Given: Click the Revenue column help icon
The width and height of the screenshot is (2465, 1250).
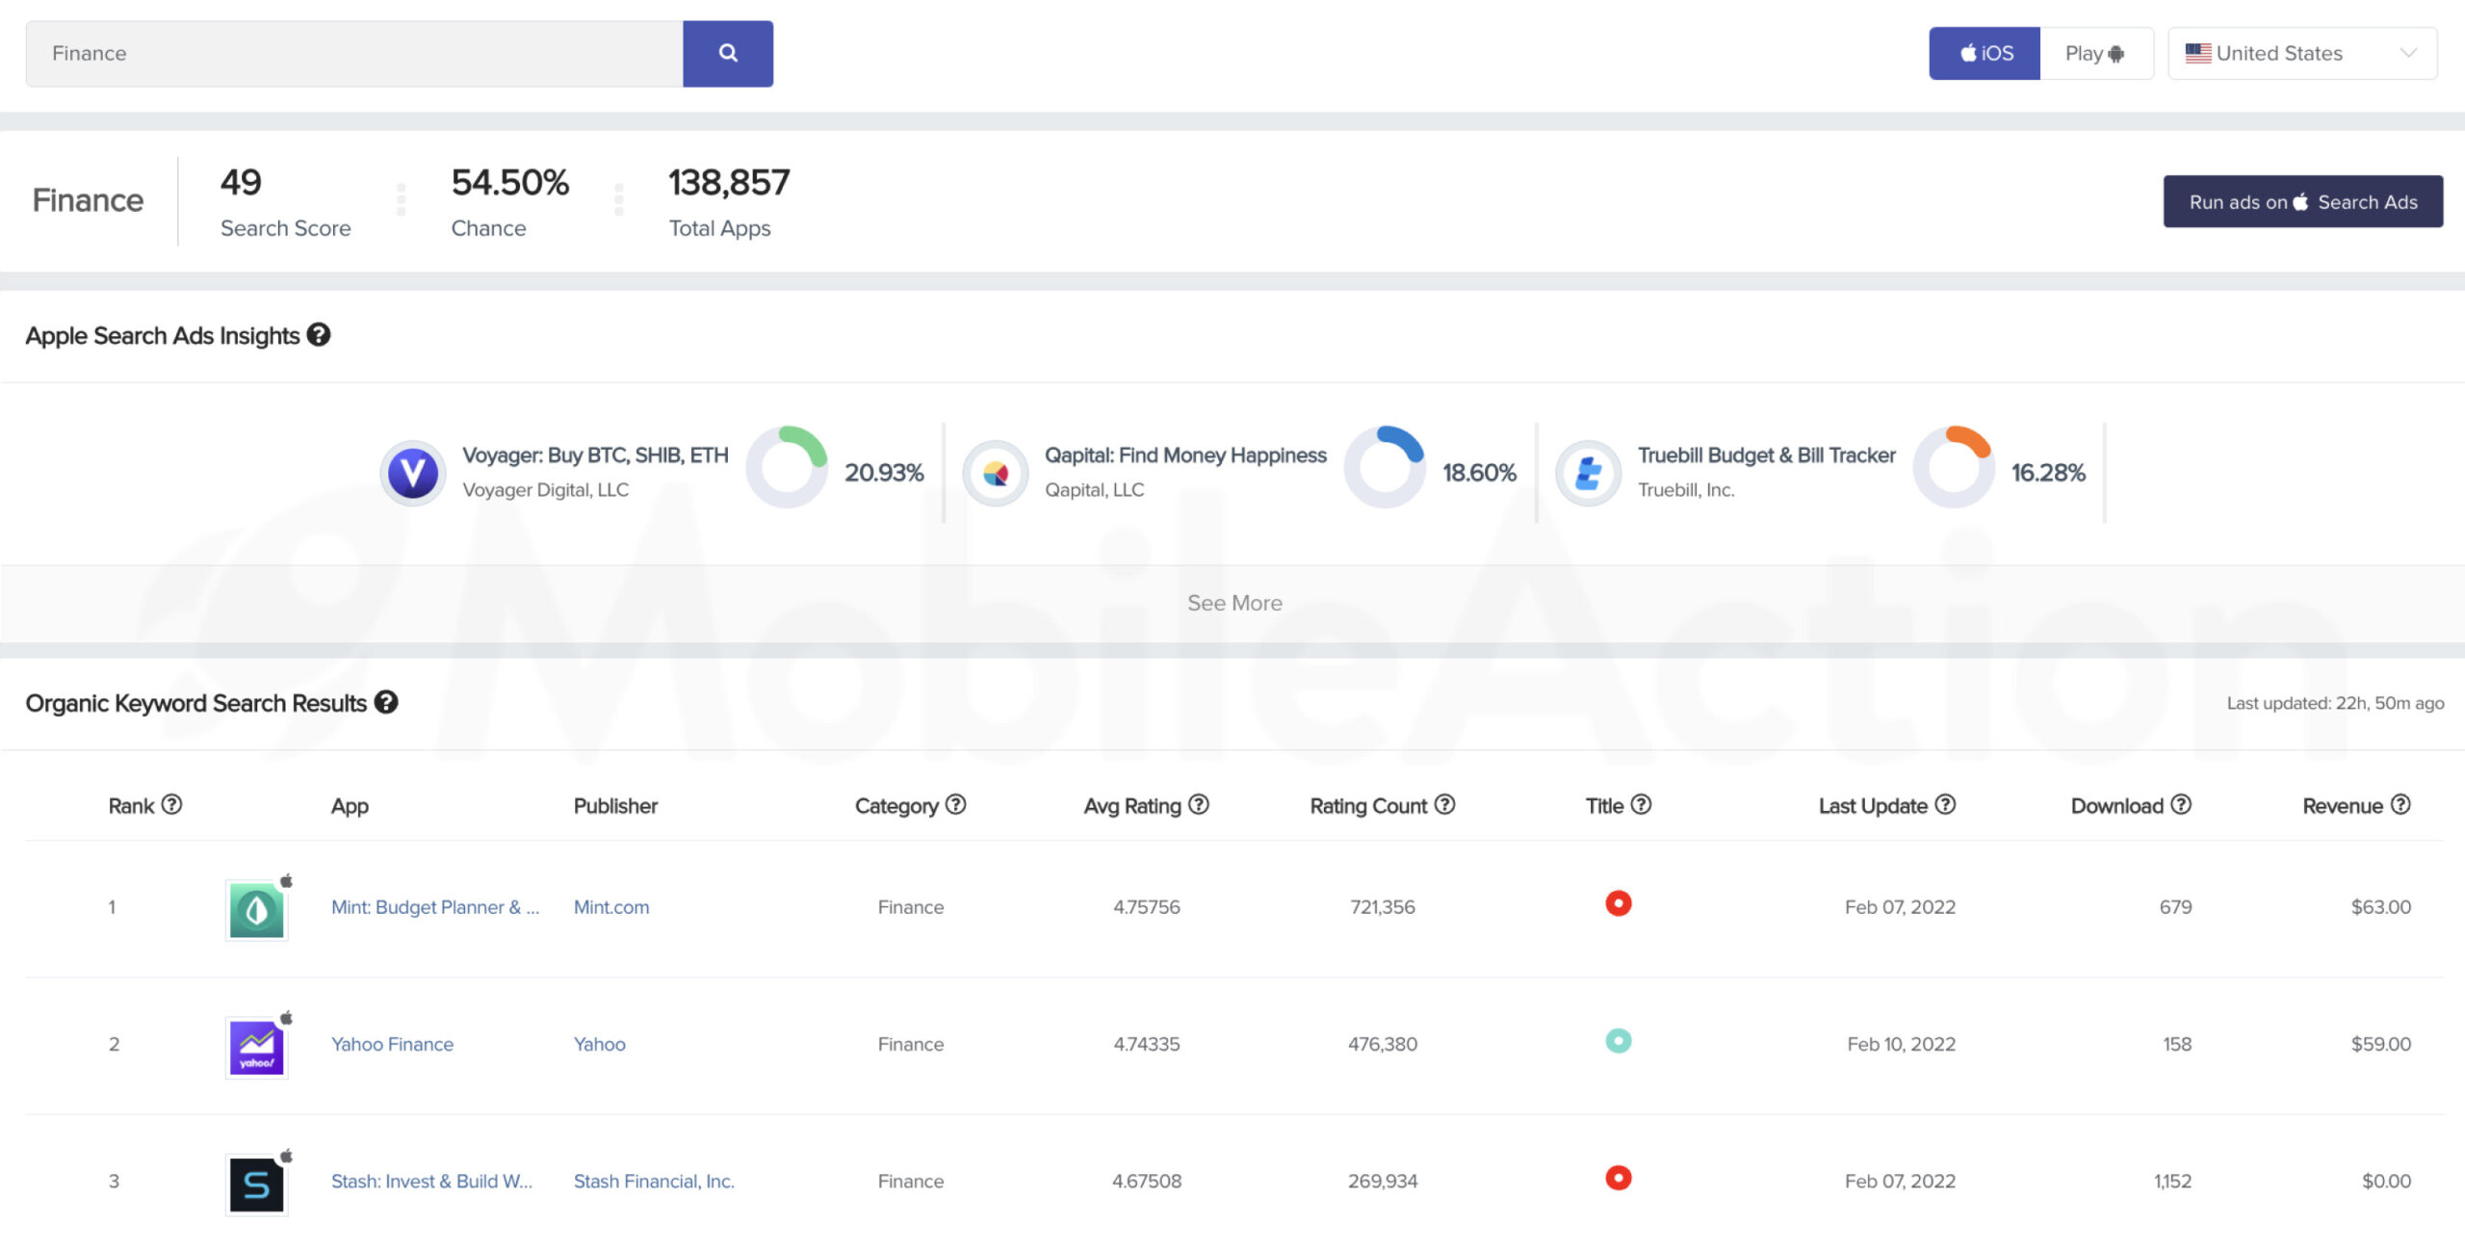Looking at the screenshot, I should (x=2400, y=804).
